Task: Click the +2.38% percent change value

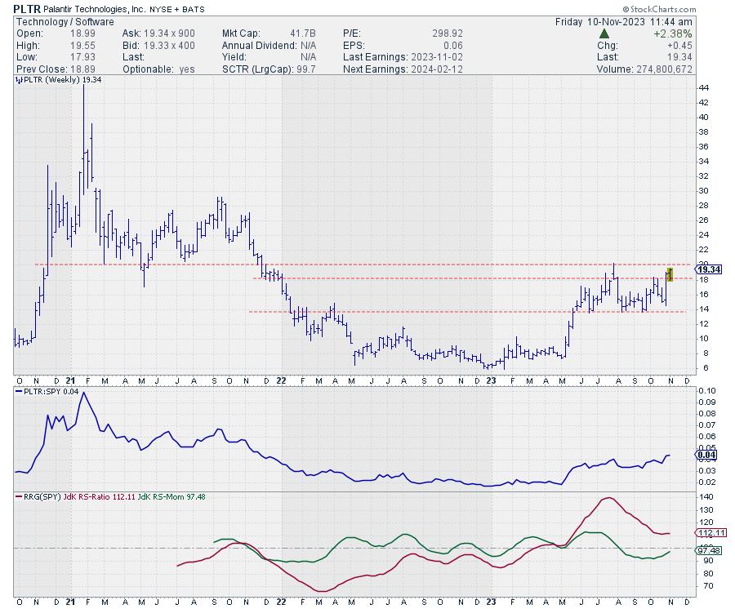Action: click(x=675, y=33)
